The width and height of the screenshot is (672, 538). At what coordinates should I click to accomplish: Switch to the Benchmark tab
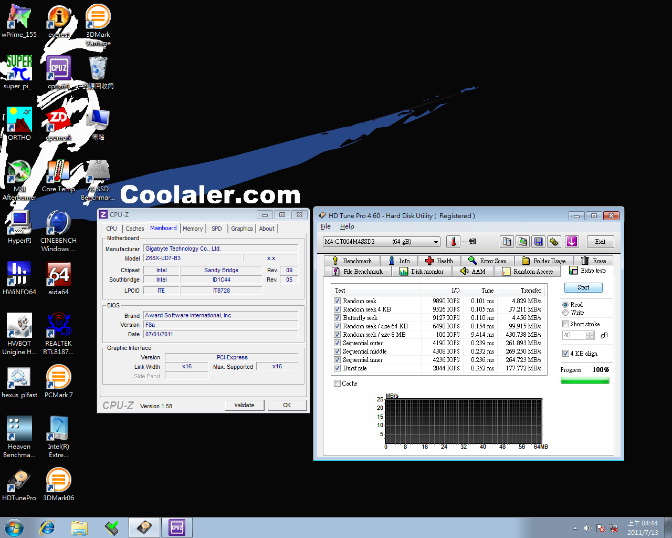pos(352,261)
